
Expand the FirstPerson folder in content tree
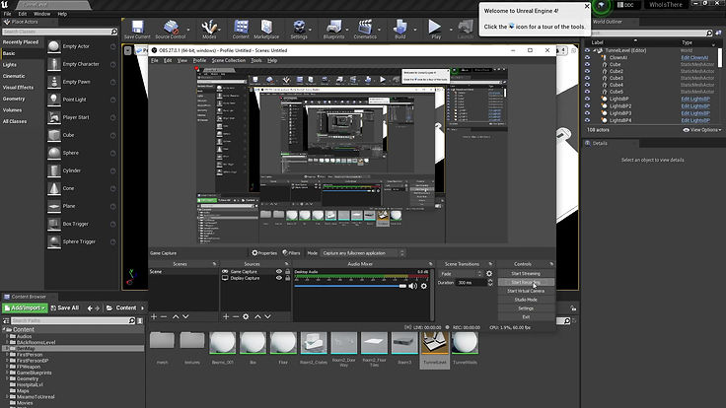point(7,355)
